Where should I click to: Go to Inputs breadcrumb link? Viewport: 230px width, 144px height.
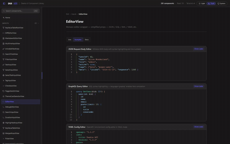tap(74, 14)
